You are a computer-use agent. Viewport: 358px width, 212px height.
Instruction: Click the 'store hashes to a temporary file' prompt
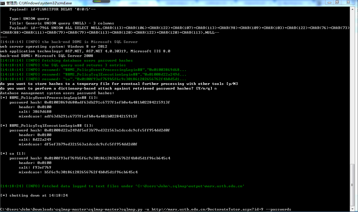[119, 84]
